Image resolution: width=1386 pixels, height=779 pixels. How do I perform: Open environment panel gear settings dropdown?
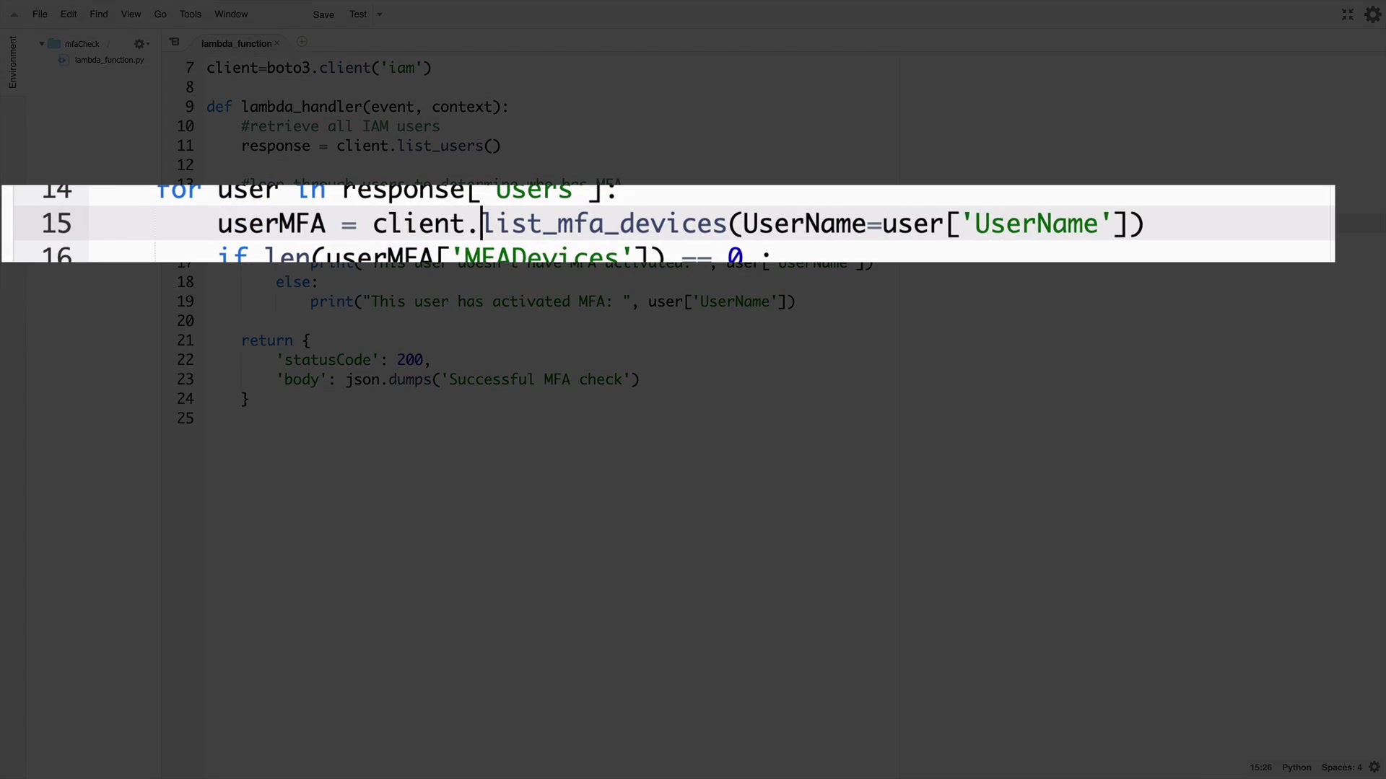[x=141, y=44]
